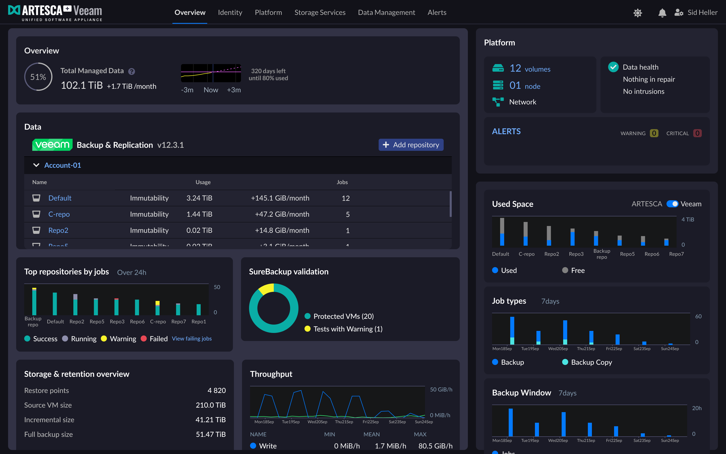The width and height of the screenshot is (726, 454).
Task: Click the ARTESCA Veeam logo
Action: [x=55, y=13]
